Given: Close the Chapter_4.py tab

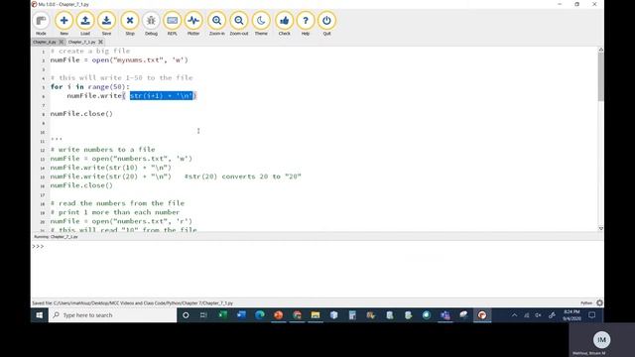Looking at the screenshot, I should (62, 42).
